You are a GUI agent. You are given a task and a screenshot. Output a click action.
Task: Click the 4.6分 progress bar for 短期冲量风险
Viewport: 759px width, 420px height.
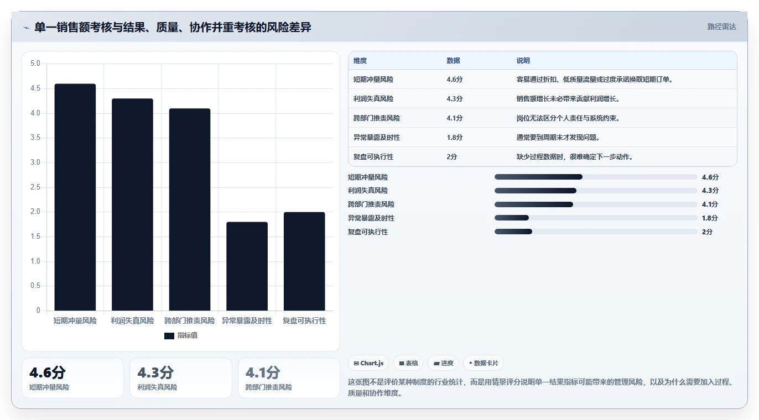coord(596,177)
